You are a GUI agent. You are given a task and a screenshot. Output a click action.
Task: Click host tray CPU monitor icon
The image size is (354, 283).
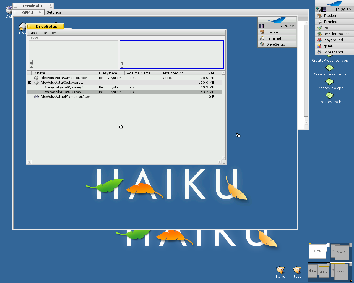(x=324, y=9)
